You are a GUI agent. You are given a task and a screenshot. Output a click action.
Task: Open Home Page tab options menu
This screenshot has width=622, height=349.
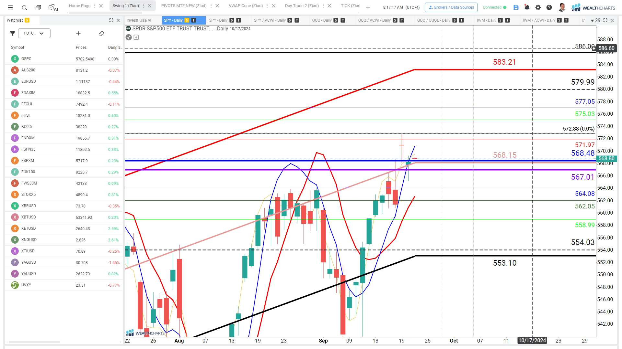point(95,6)
